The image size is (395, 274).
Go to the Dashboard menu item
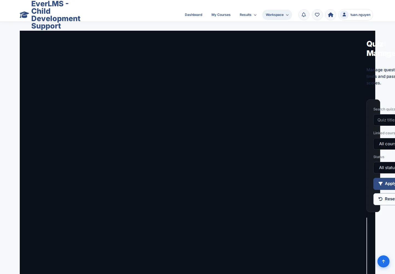pyautogui.click(x=193, y=15)
